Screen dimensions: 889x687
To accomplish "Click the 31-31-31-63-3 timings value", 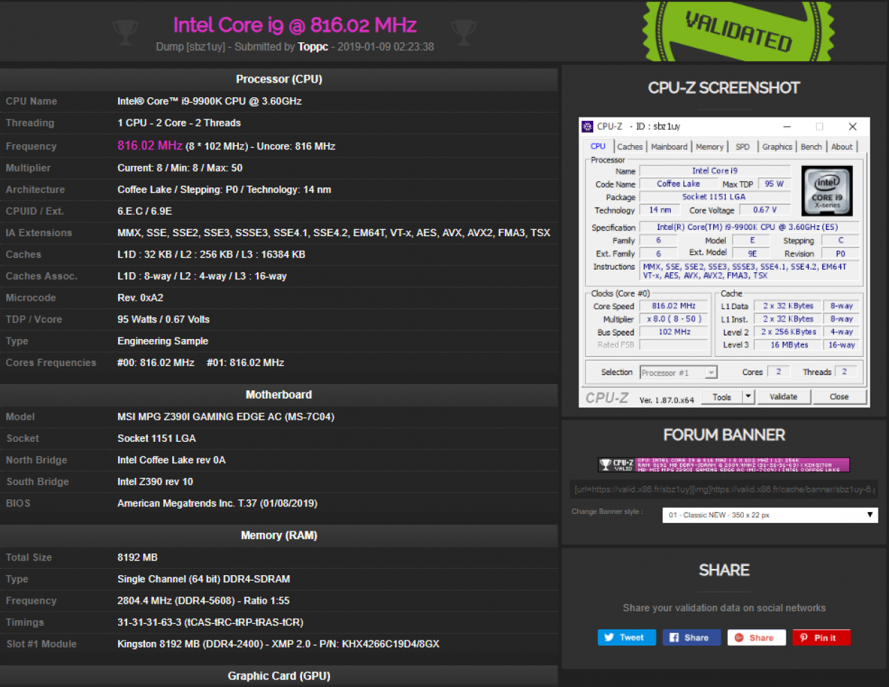I will [210, 622].
